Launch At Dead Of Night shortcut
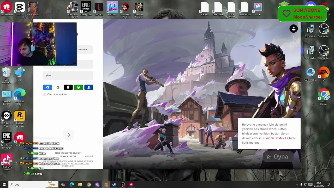 pos(126,10)
